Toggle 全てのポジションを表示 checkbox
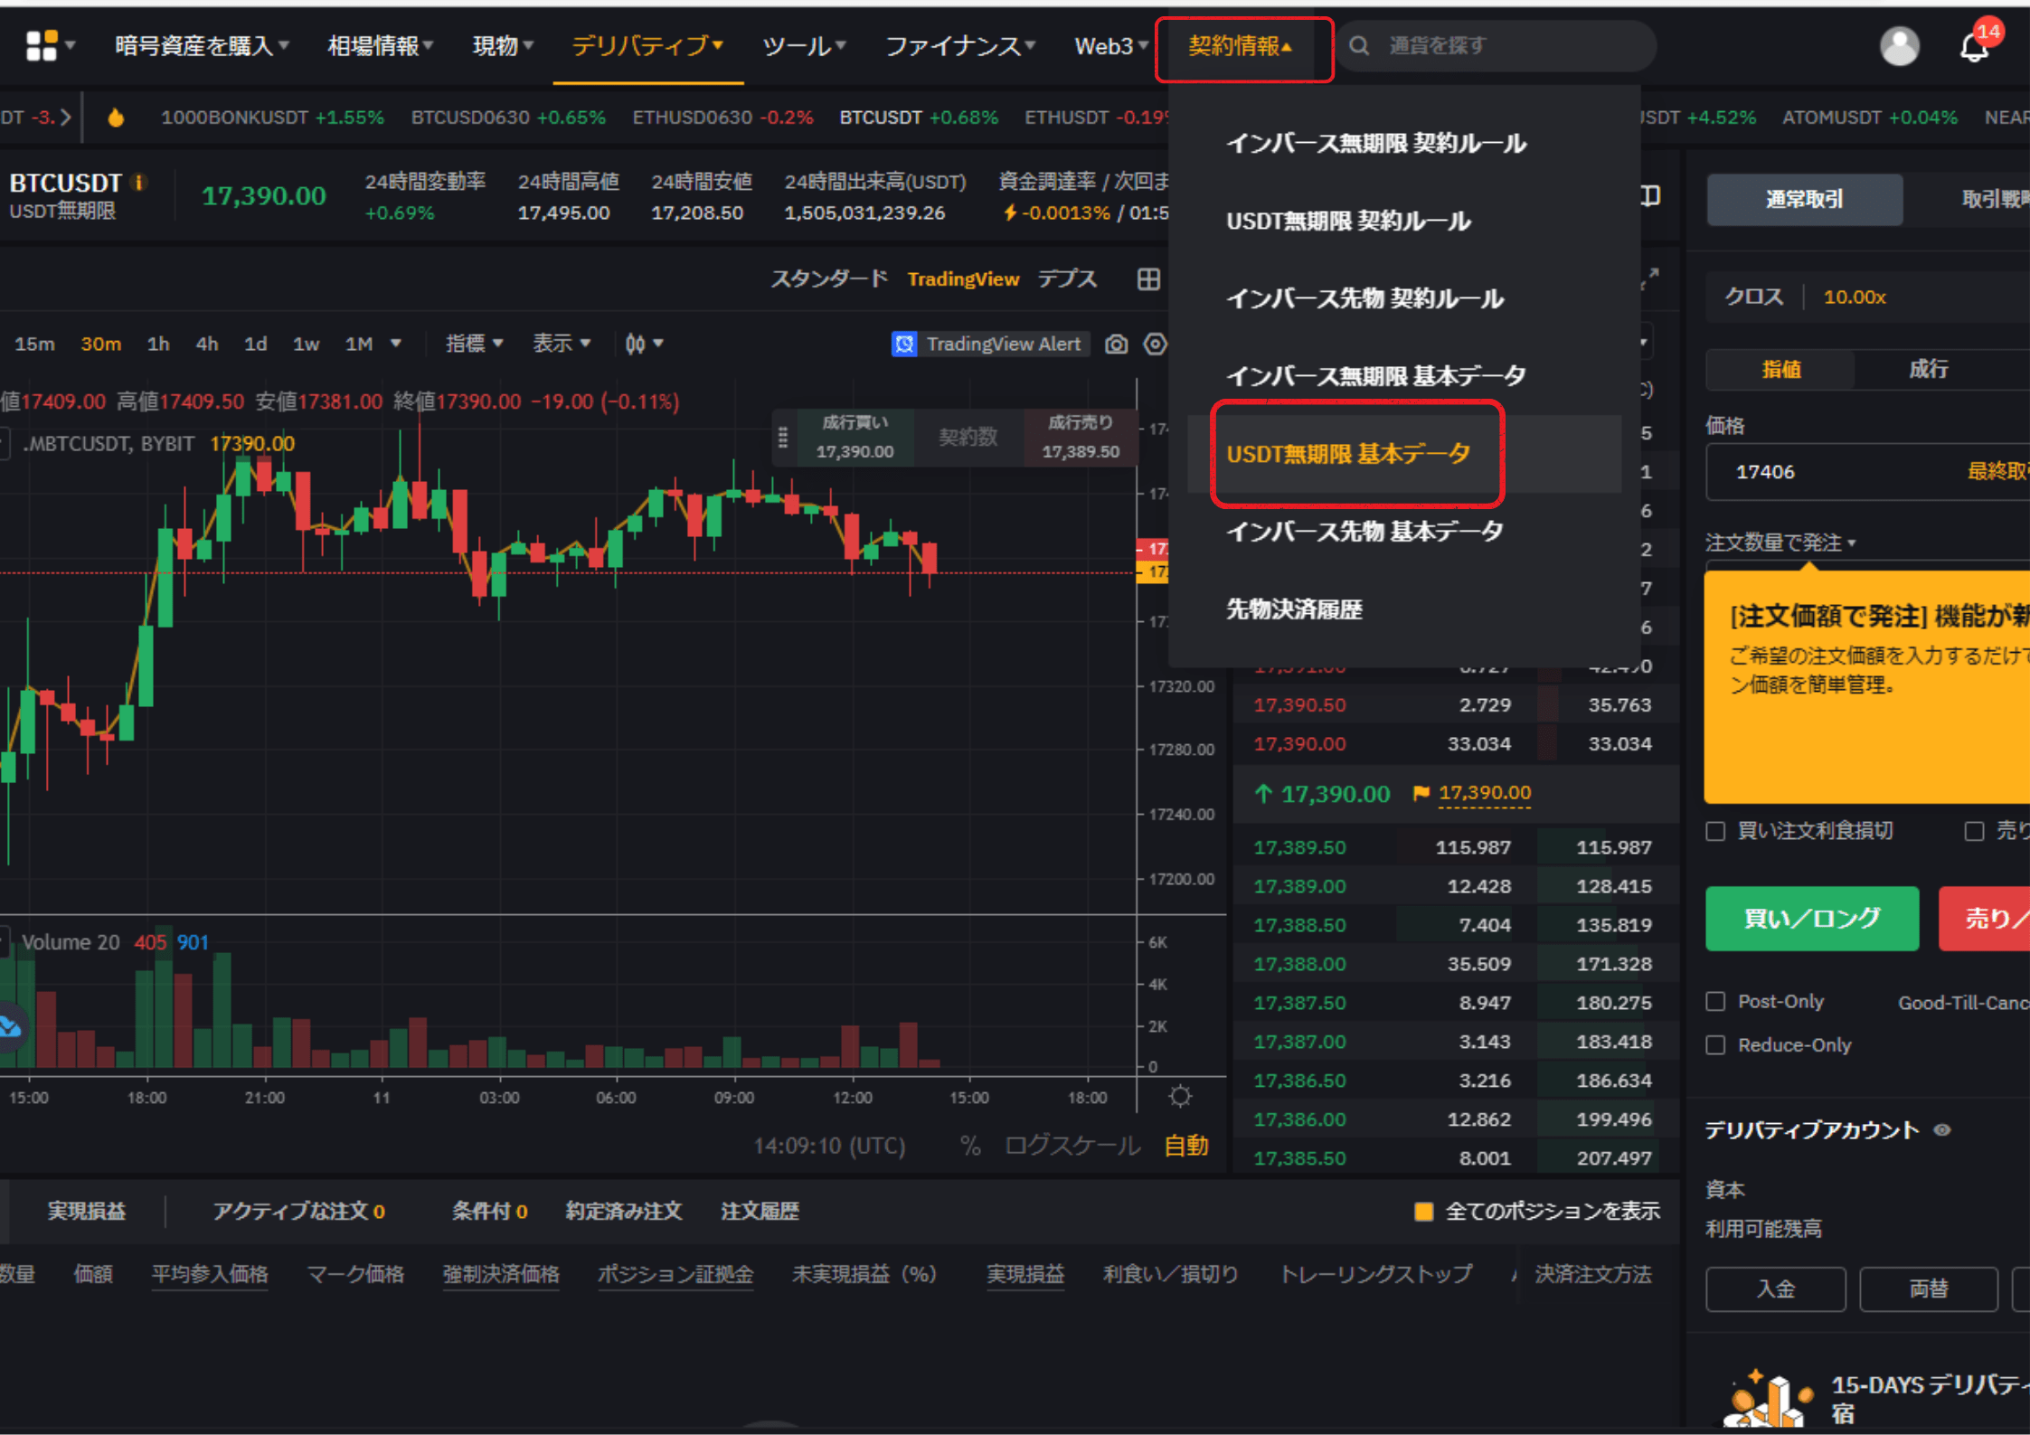2030x1435 pixels. (x=1423, y=1212)
